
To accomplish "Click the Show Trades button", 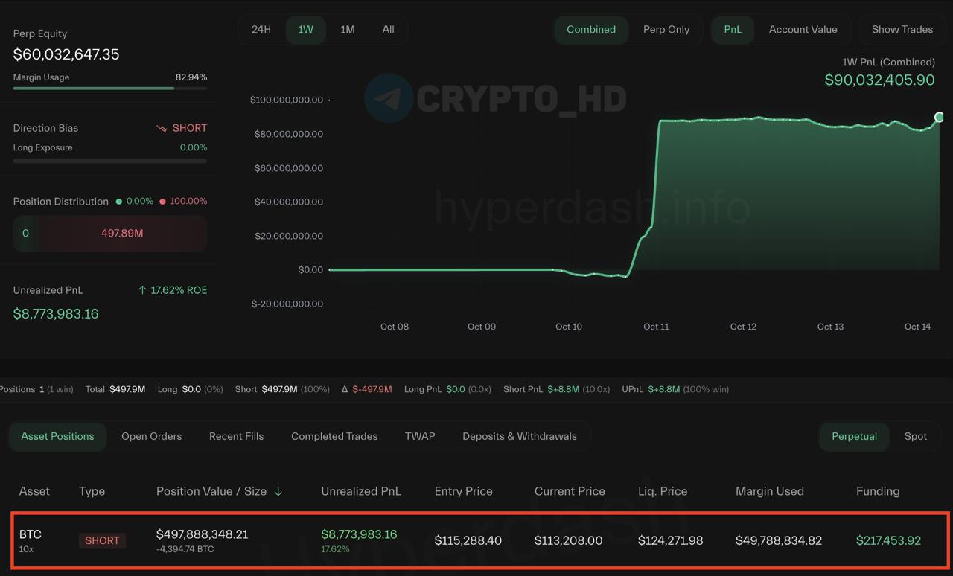I will coord(902,30).
